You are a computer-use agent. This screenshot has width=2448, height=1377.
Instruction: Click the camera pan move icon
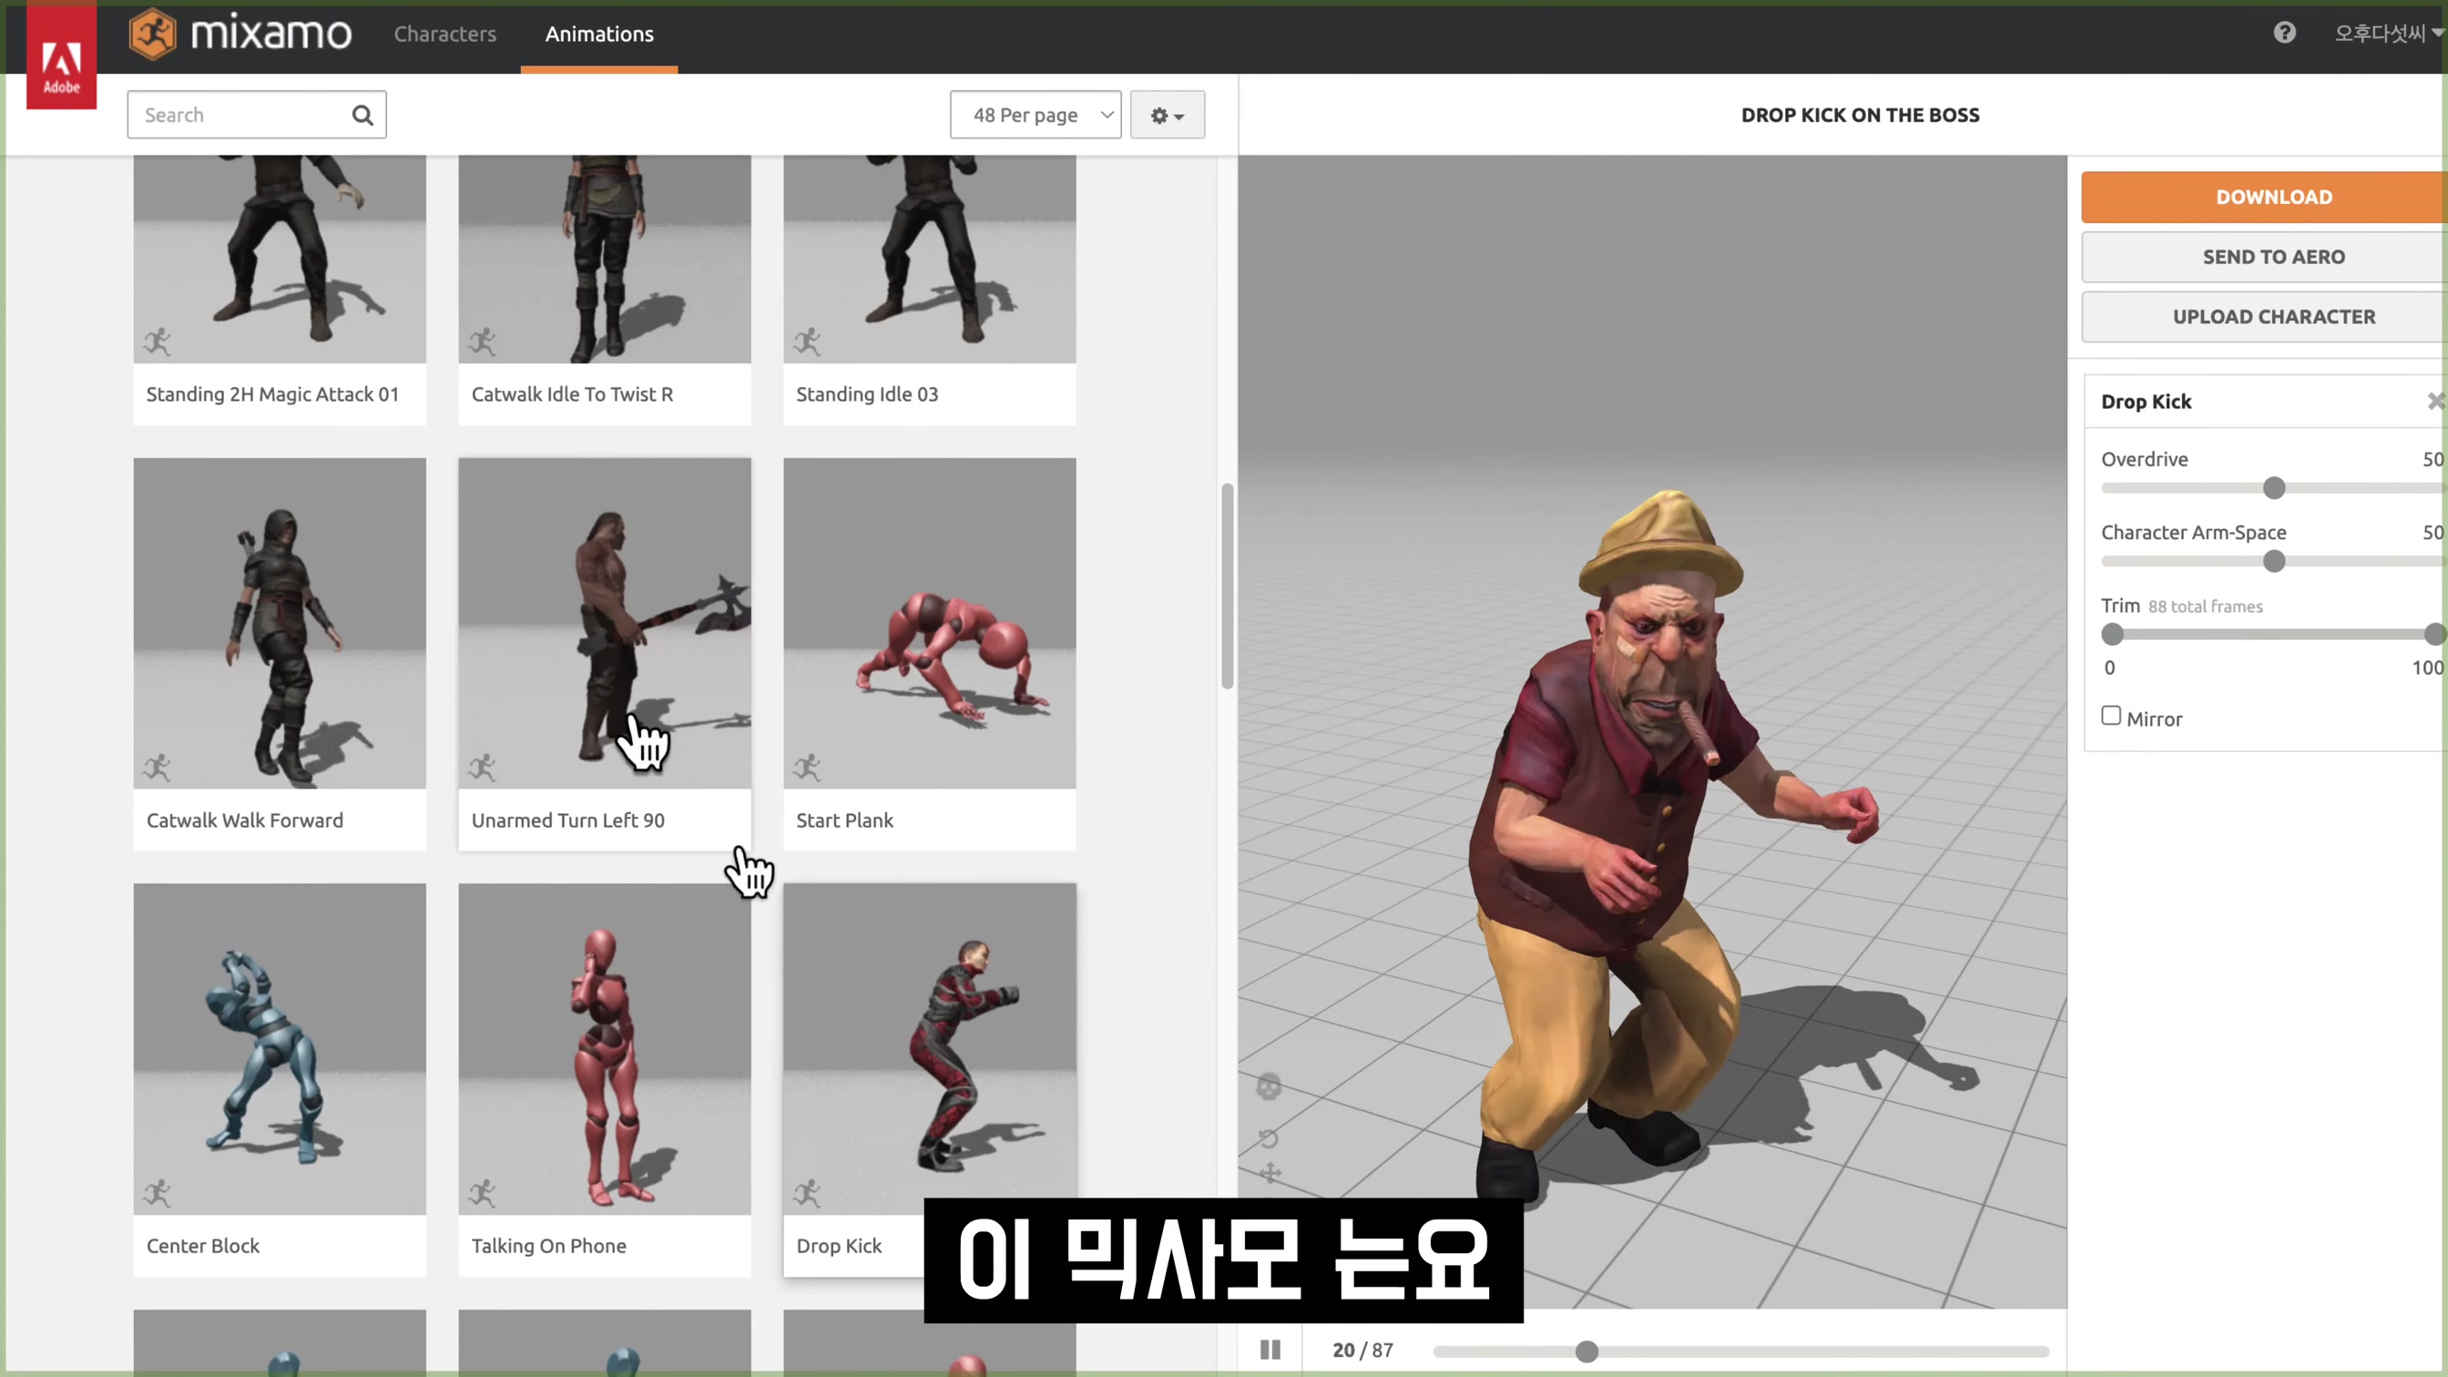(x=1270, y=1174)
